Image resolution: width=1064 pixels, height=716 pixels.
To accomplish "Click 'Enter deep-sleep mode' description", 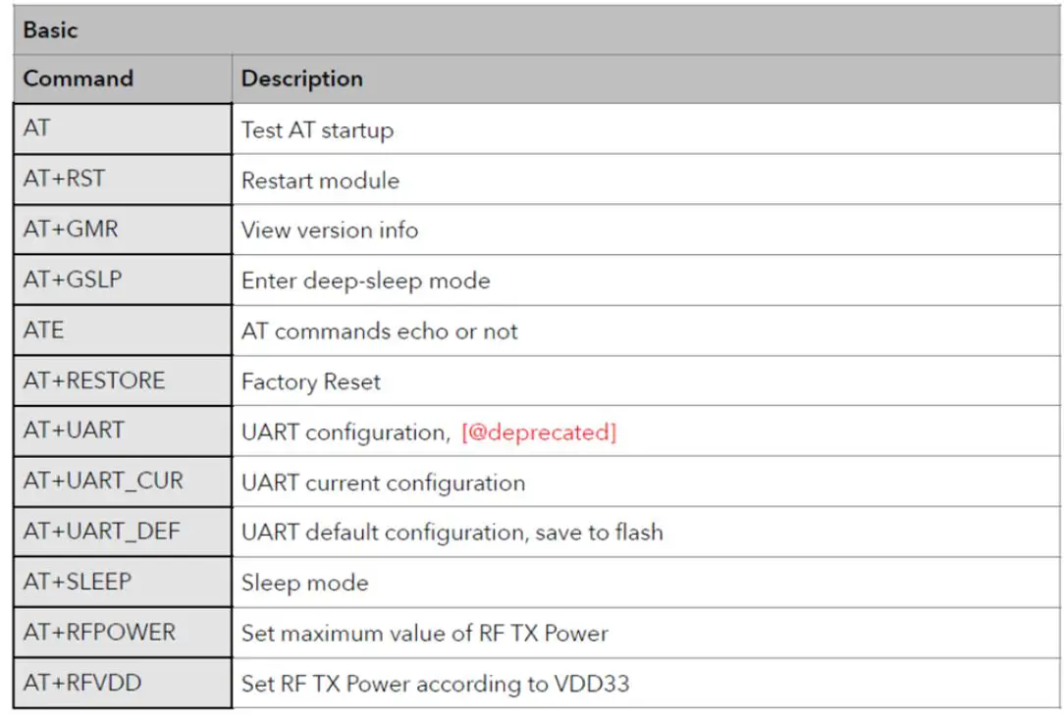I will [x=365, y=281].
